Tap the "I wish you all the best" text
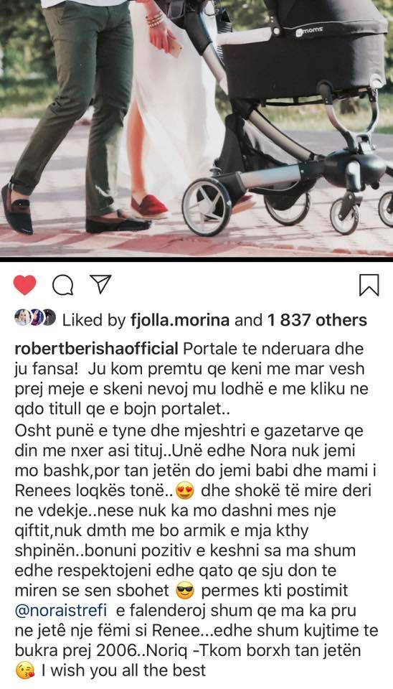Viewport: 393px width, 689px height. pos(123,670)
